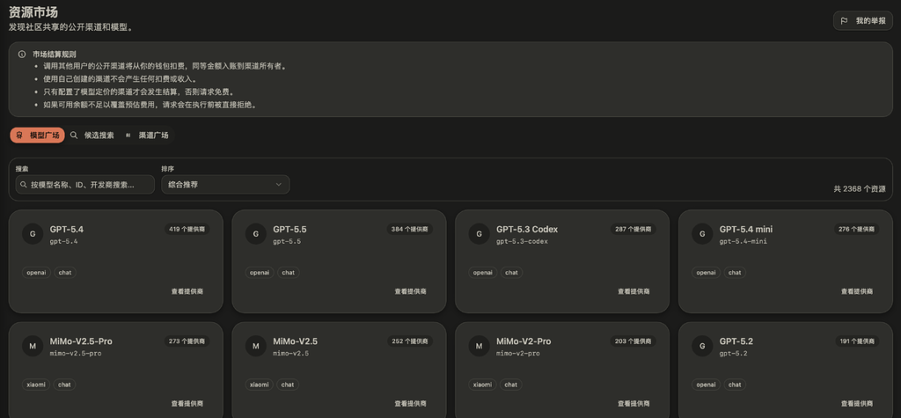Image resolution: width=901 pixels, height=418 pixels.
Task: Click the chat tag on GPT-5.5 card
Action: [289, 273]
